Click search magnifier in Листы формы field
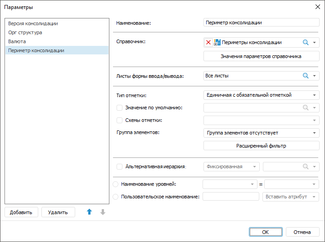The image size is (325, 242). pos(306,76)
